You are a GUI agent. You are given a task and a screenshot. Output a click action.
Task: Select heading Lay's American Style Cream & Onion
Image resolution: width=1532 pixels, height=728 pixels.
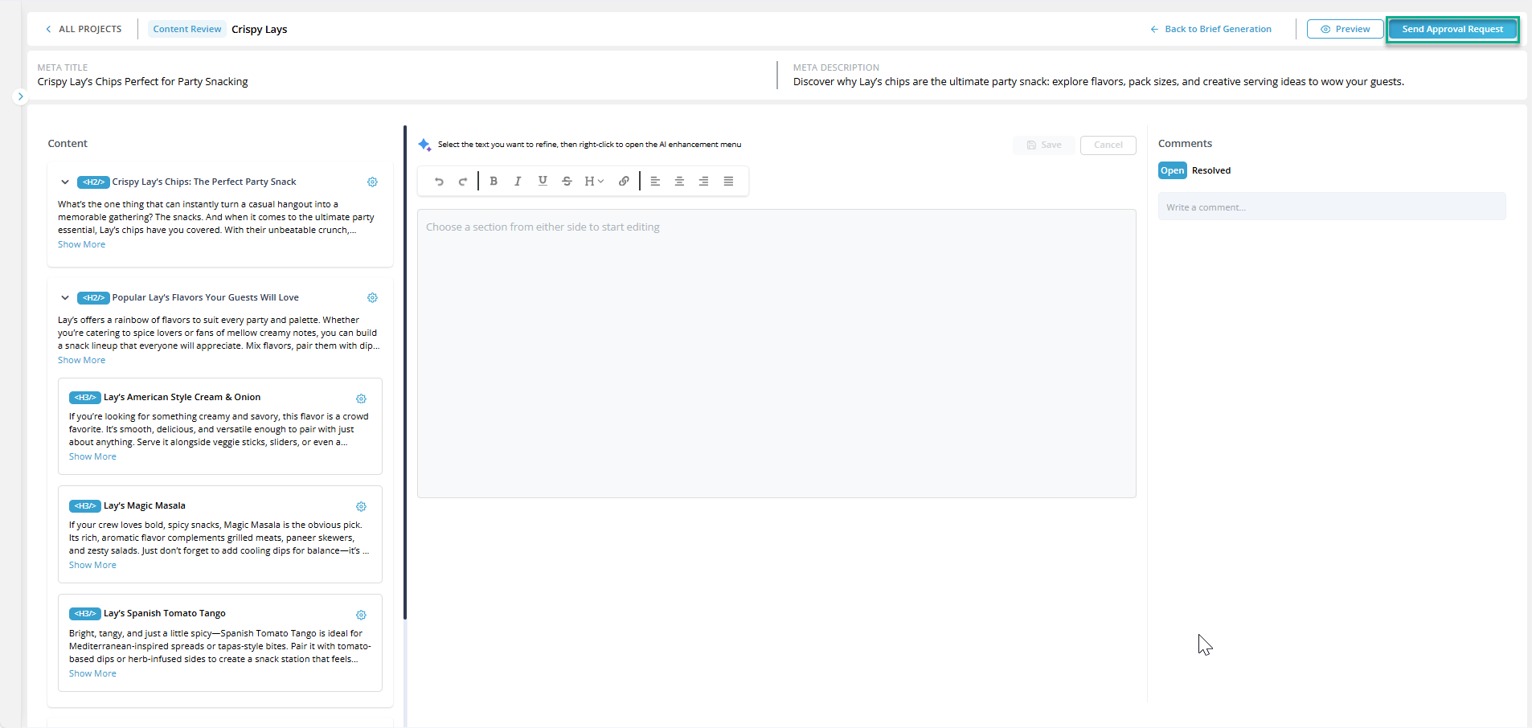click(x=182, y=398)
